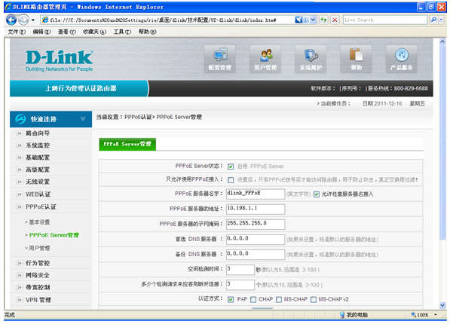Click the D-Link logo
450x324 pixels.
pos(59,60)
